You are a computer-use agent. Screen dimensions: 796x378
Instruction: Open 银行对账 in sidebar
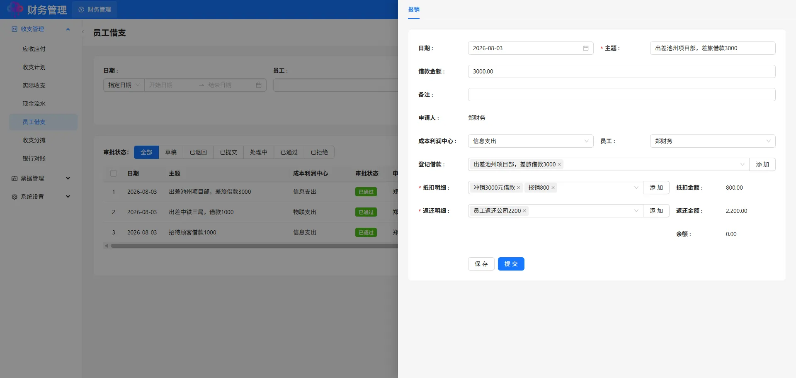[43, 159]
